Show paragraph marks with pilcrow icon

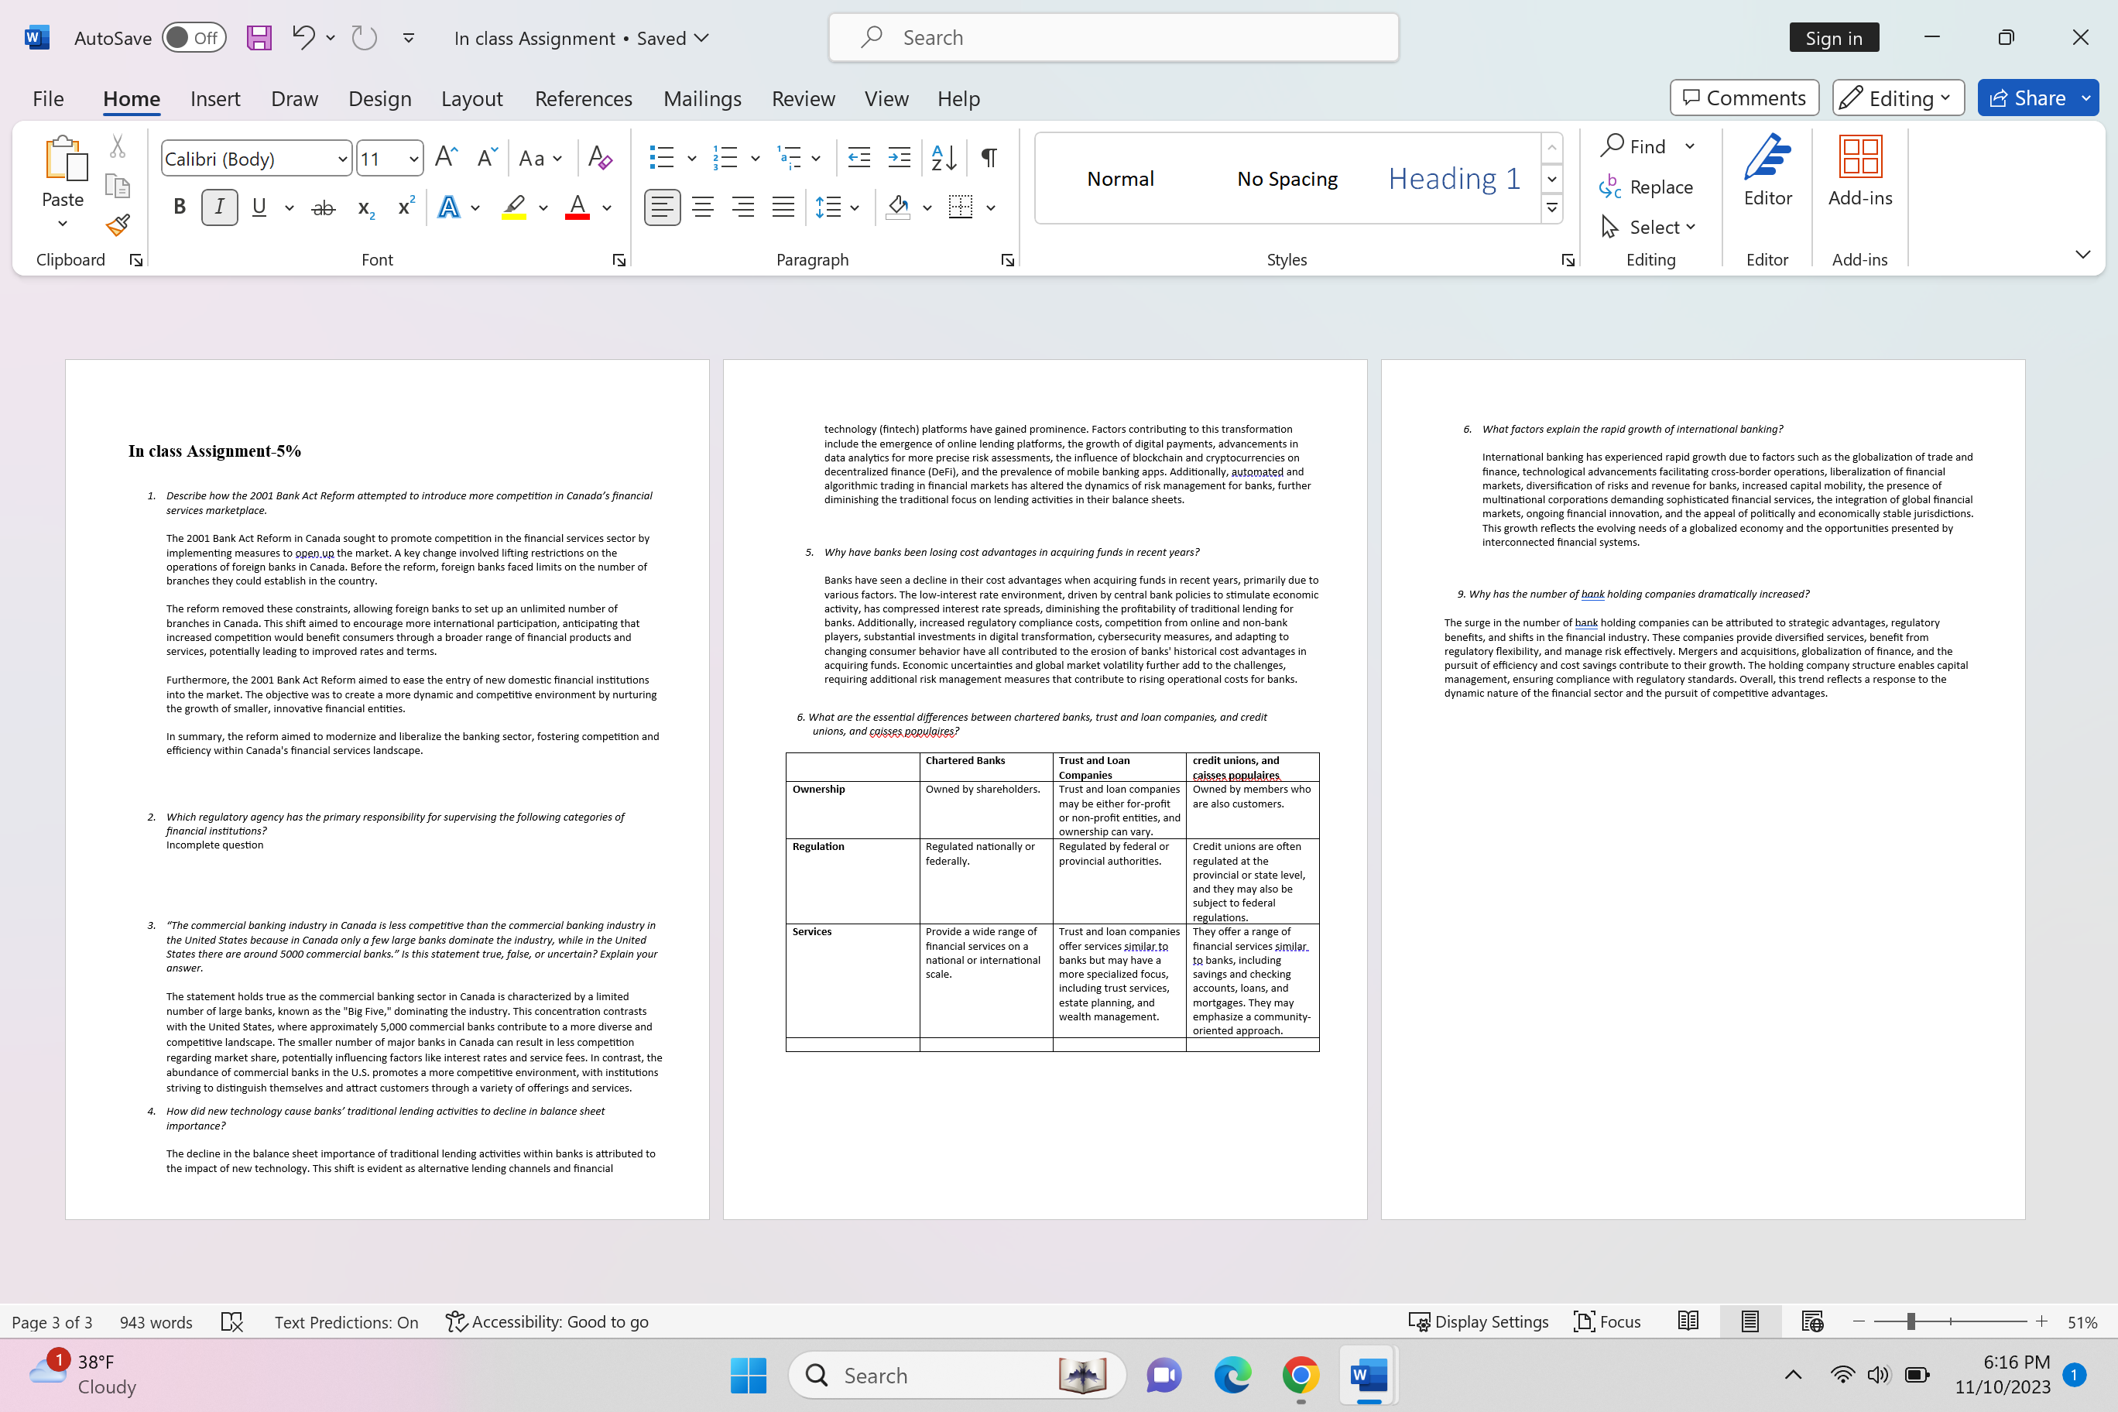(x=989, y=159)
